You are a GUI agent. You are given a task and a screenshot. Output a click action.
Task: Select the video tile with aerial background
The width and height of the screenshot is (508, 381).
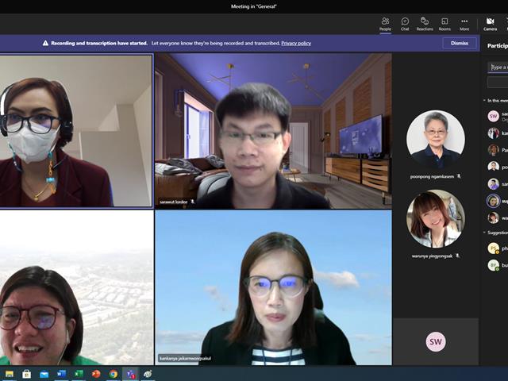pyautogui.click(x=76, y=287)
